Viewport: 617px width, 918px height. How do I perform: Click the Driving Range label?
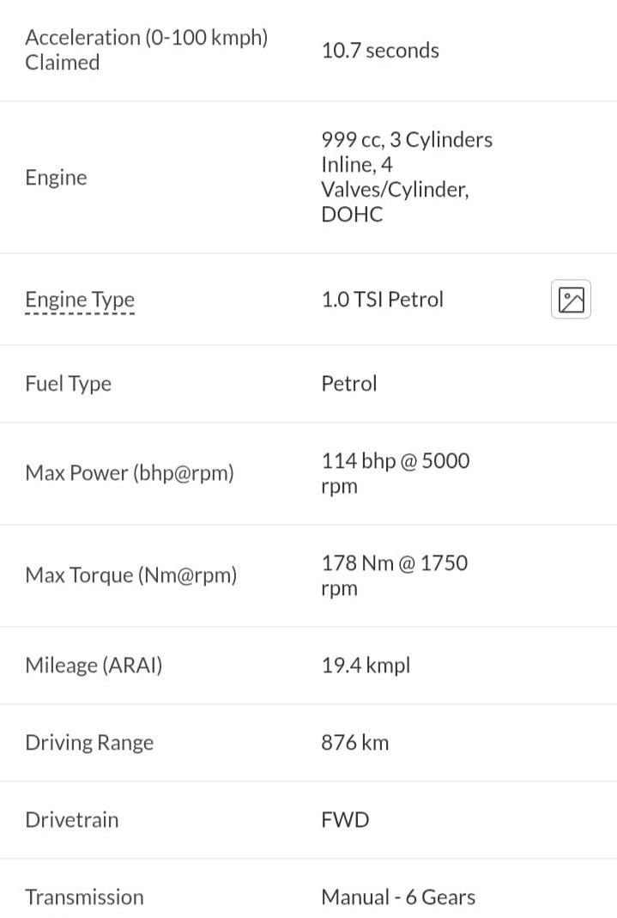[x=89, y=743]
